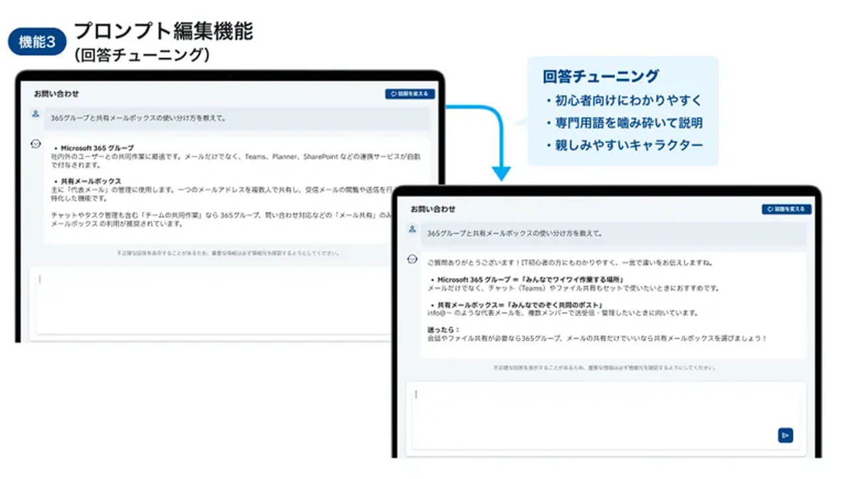
Task: Click the bot avatar icon in back window
Action: click(35, 144)
